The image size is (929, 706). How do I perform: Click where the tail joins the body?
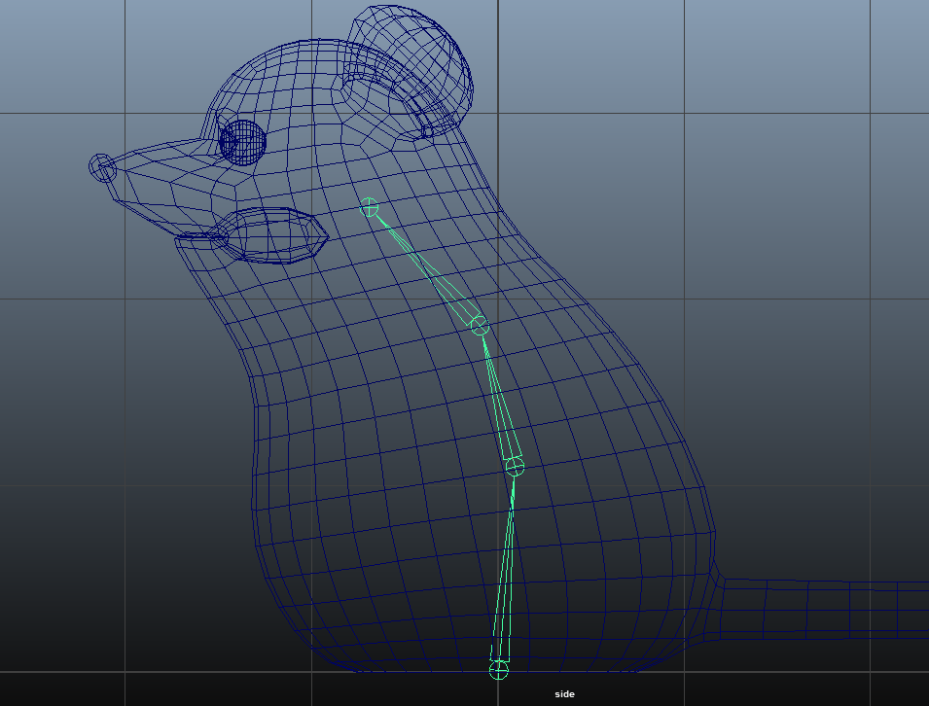722,608
